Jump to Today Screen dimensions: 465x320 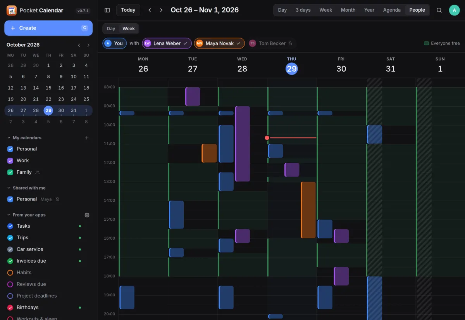[x=128, y=10]
